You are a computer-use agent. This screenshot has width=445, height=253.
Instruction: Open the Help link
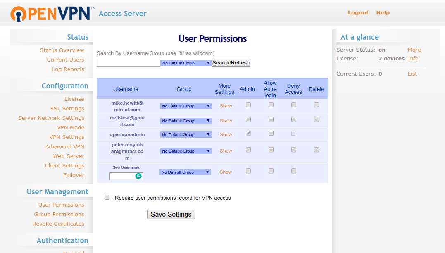pos(383,13)
